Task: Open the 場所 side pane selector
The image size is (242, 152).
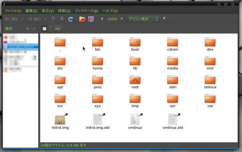Action: coord(17,29)
